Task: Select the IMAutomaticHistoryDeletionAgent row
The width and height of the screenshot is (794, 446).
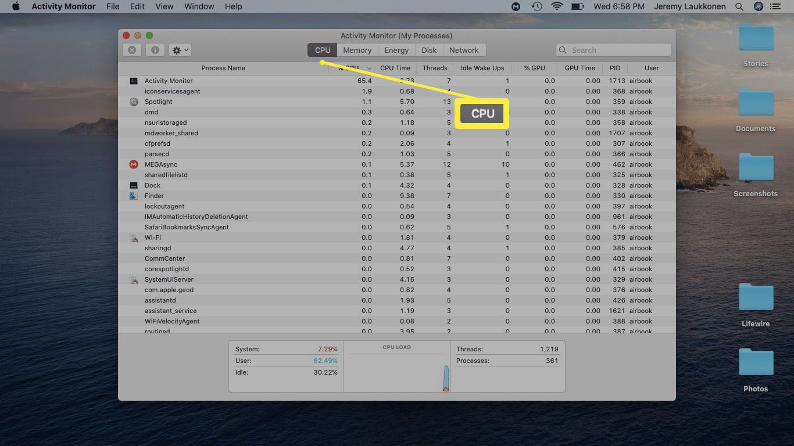Action: 396,217
